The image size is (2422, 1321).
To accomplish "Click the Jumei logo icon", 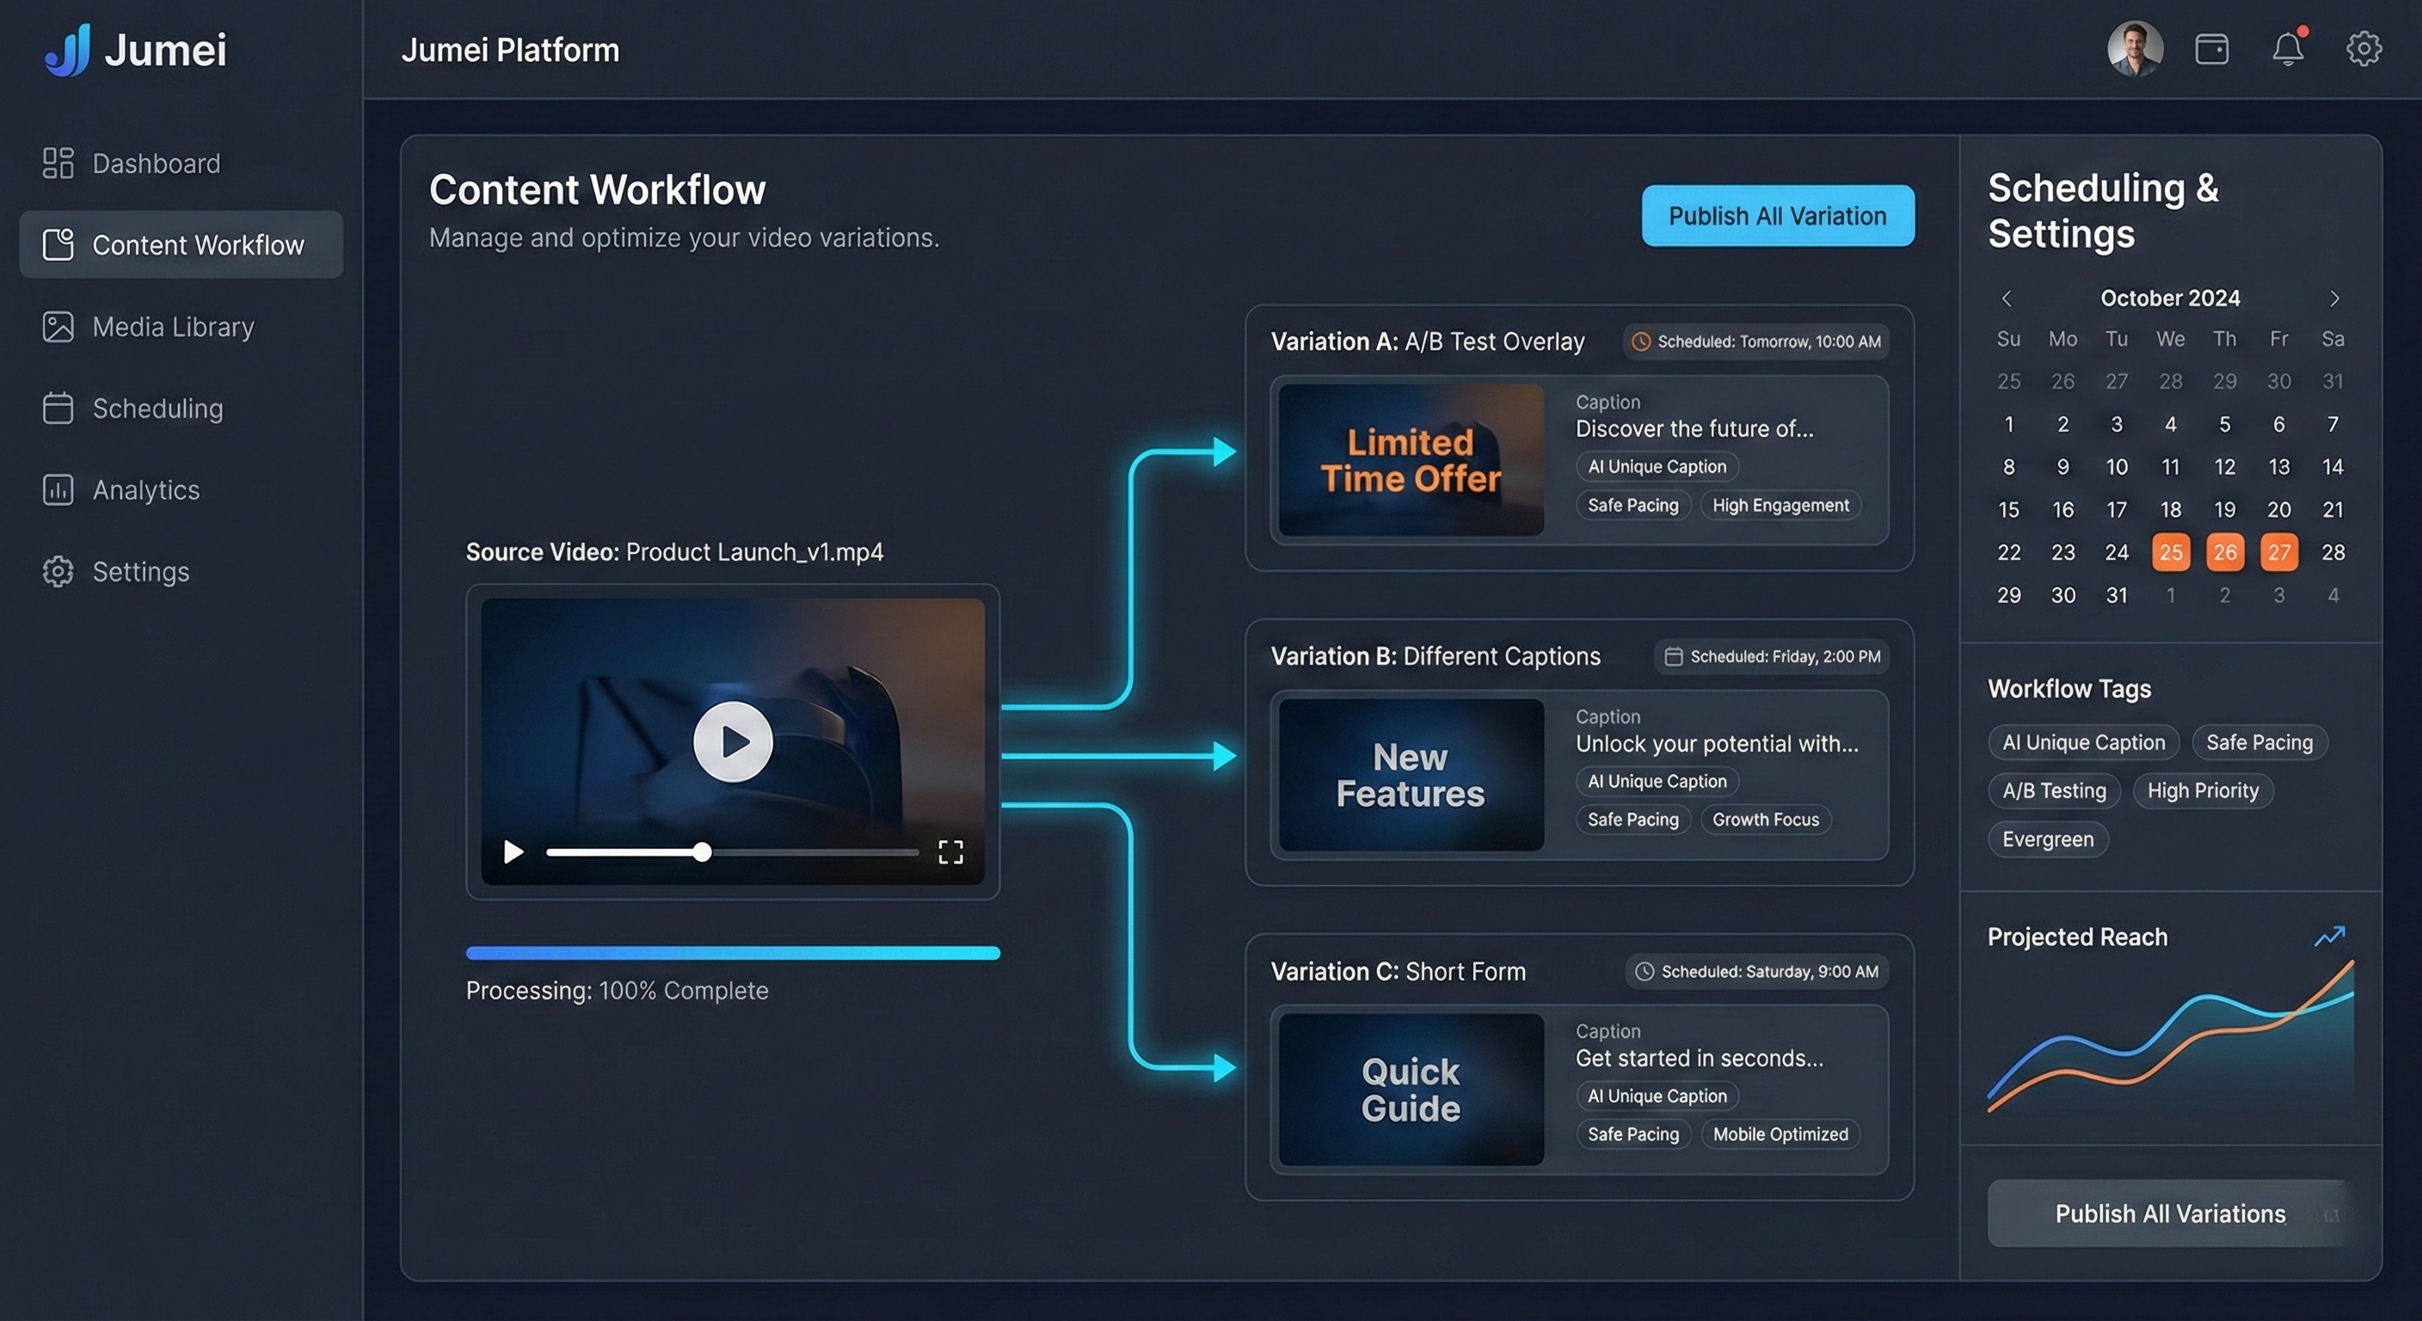I will (68, 51).
